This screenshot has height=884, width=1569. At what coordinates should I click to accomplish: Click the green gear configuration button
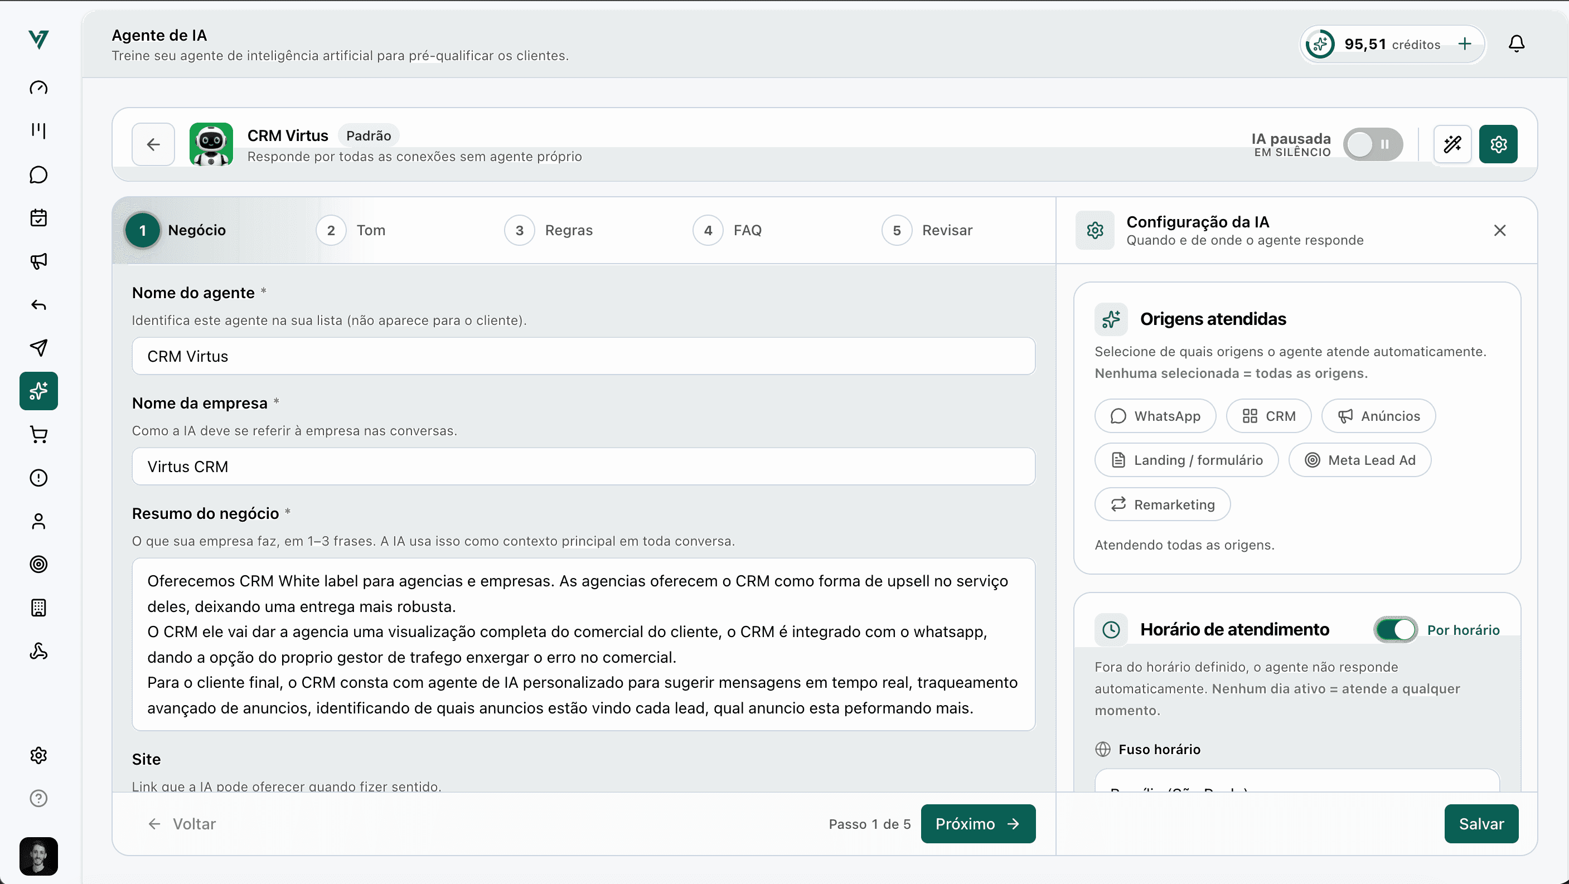click(1498, 144)
